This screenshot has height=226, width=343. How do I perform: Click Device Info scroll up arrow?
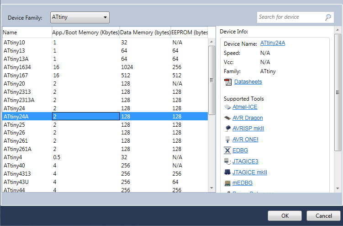pyautogui.click(x=338, y=30)
